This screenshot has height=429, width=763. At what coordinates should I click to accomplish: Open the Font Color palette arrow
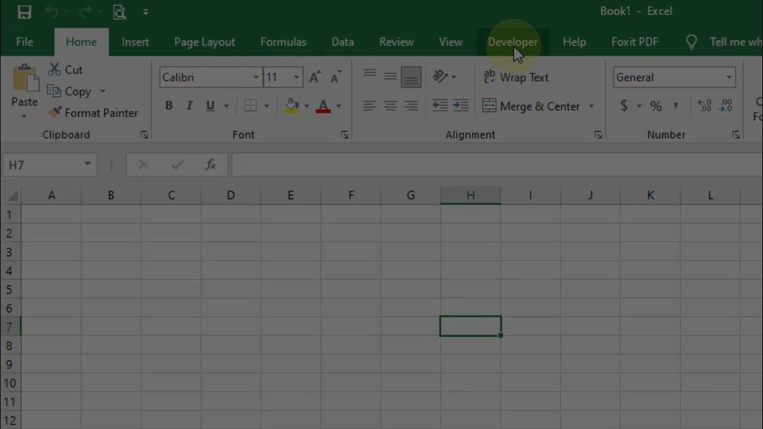point(339,106)
